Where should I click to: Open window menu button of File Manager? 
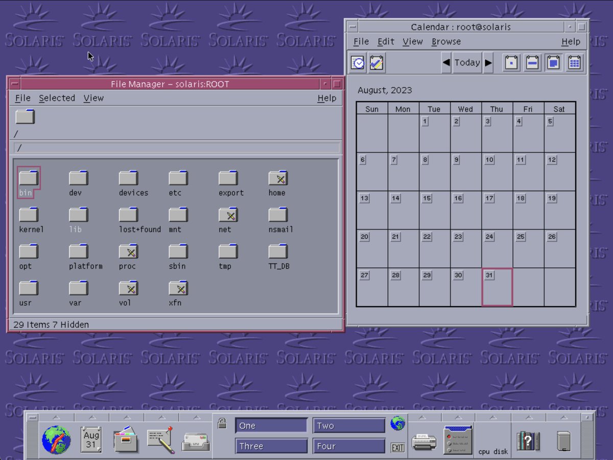coord(15,84)
